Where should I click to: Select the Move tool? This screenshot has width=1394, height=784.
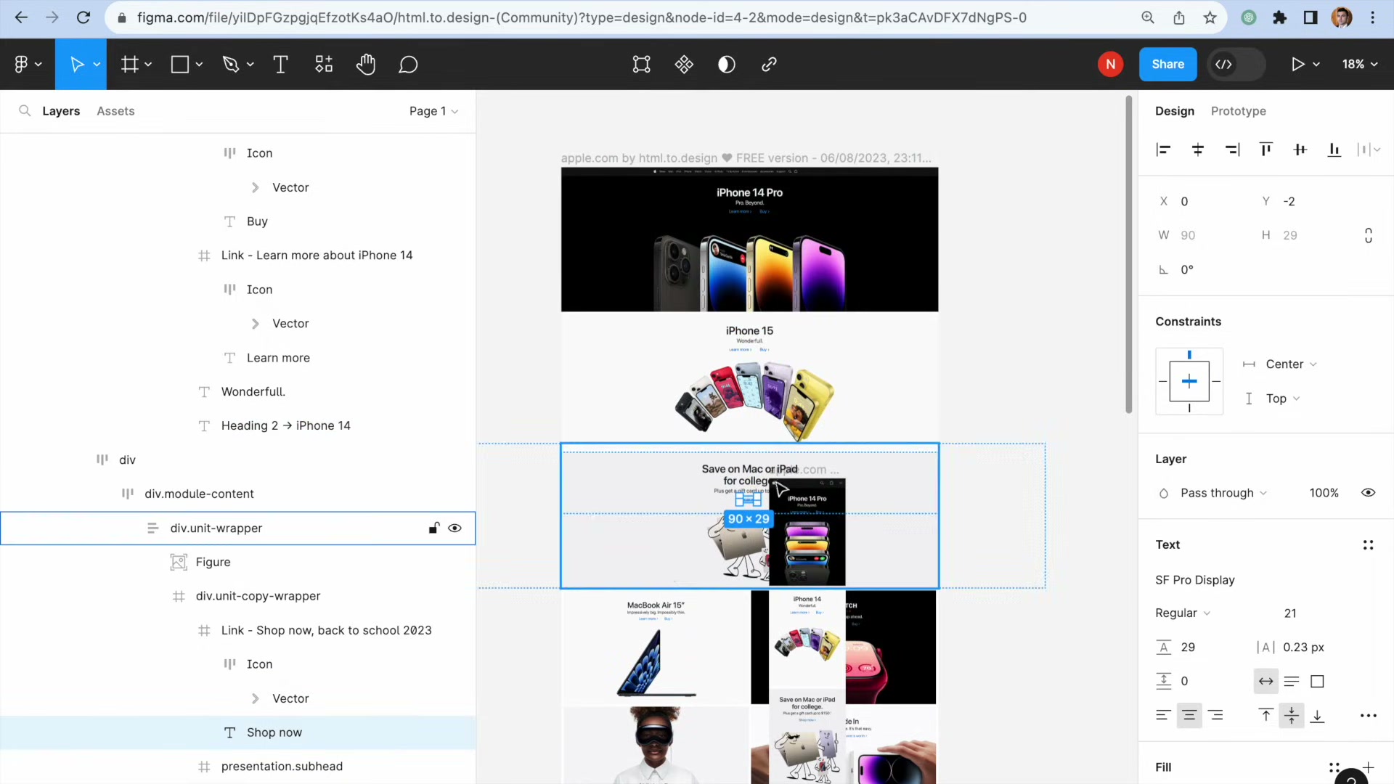point(76,65)
